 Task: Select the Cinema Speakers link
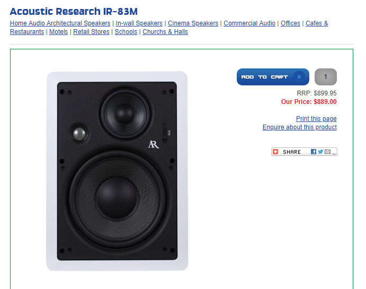click(x=193, y=23)
